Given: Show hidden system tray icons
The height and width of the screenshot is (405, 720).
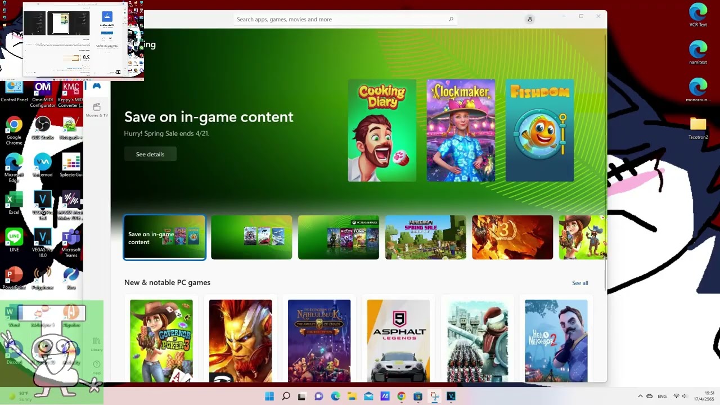Looking at the screenshot, I should pyautogui.click(x=640, y=396).
